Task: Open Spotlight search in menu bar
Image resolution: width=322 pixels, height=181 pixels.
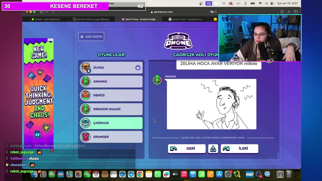Action: [266, 4]
